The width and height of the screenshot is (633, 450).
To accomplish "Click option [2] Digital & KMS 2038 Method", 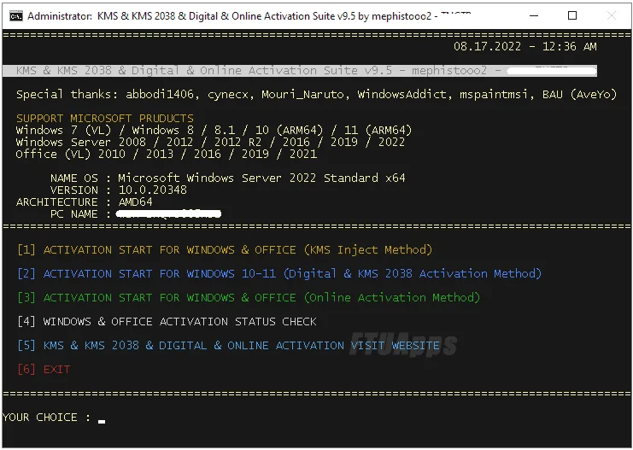I will click(279, 273).
